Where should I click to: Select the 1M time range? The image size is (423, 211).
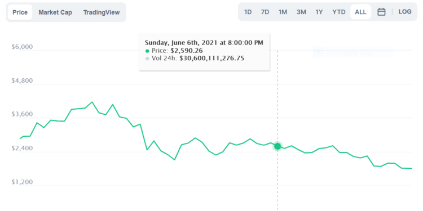click(x=283, y=12)
